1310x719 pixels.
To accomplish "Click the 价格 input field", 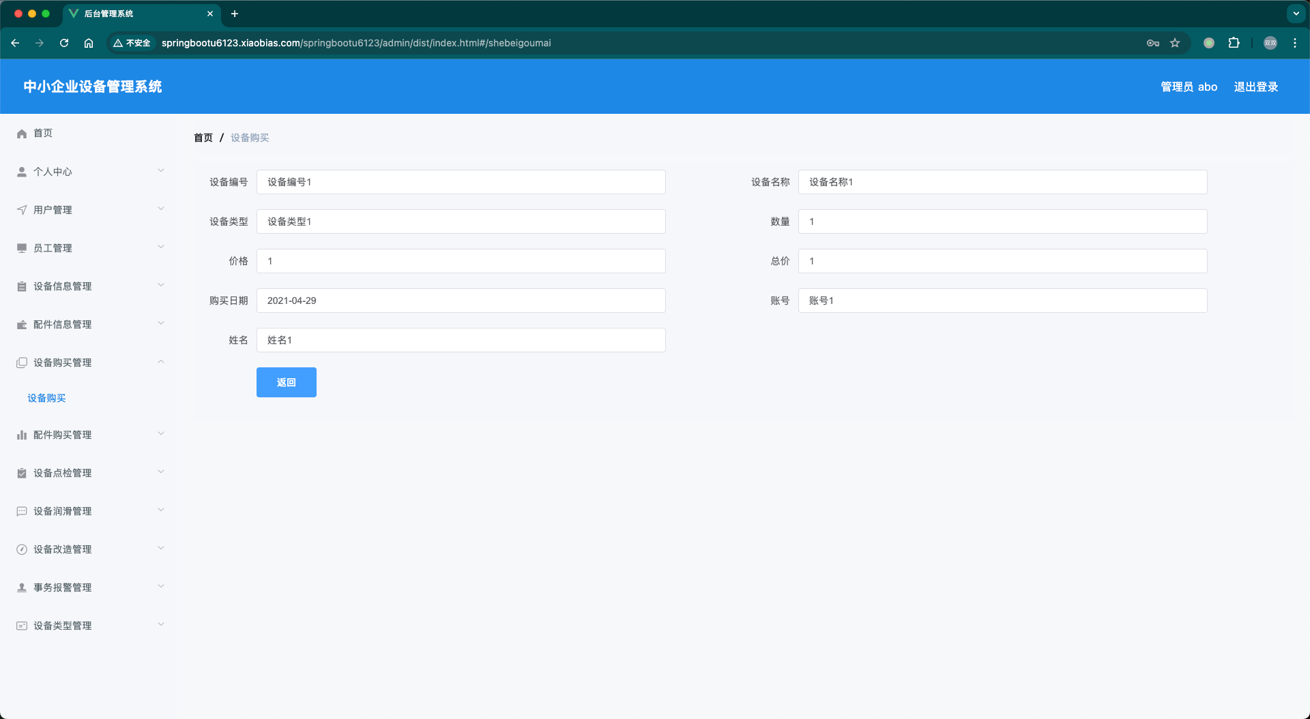I will click(x=461, y=261).
